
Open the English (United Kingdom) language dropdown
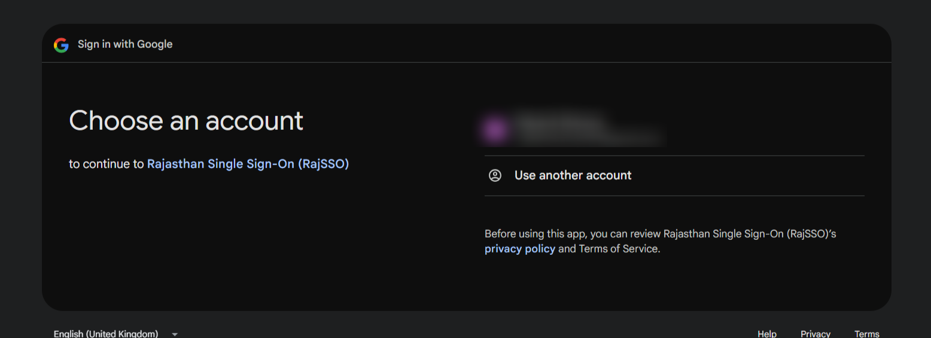(x=106, y=334)
